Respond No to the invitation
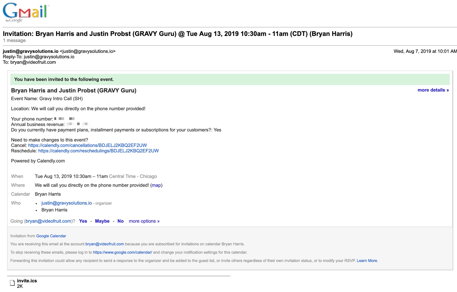The image size is (457, 292). [x=120, y=221]
